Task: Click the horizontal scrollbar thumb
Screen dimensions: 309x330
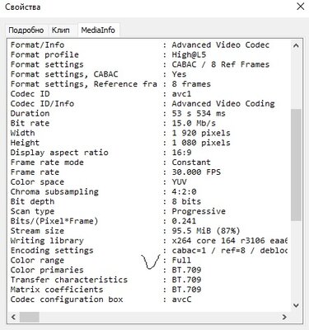Action: pos(30,317)
